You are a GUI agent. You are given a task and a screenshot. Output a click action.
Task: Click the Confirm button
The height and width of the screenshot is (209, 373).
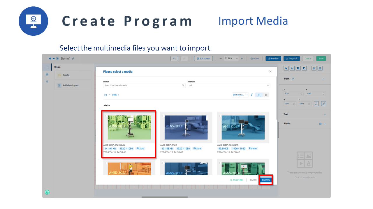(x=265, y=180)
